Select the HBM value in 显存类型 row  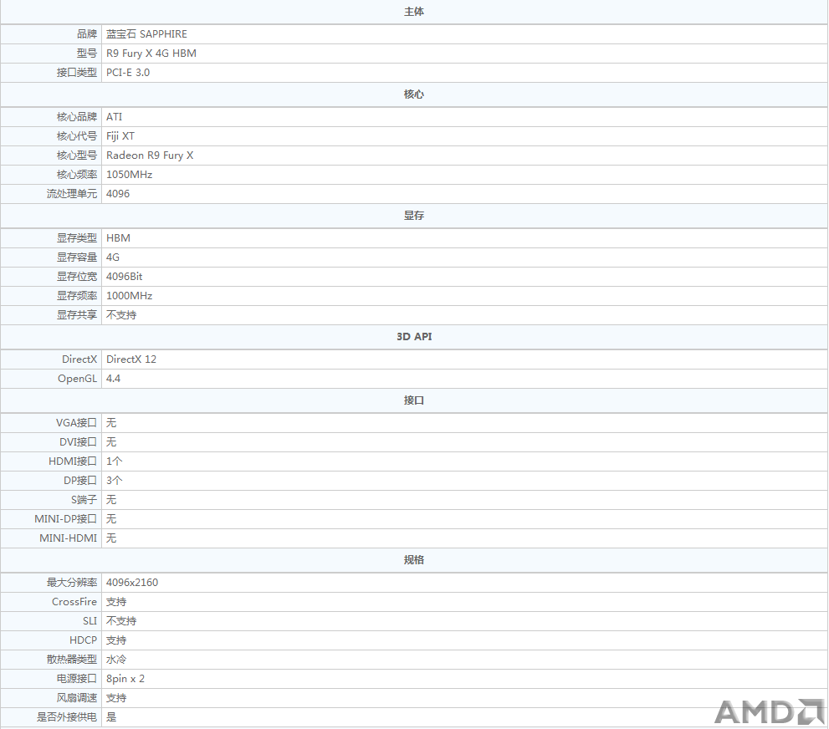118,238
